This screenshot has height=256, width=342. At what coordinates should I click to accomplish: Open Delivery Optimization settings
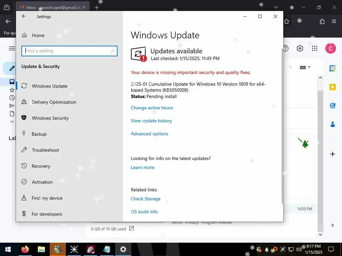coord(54,102)
